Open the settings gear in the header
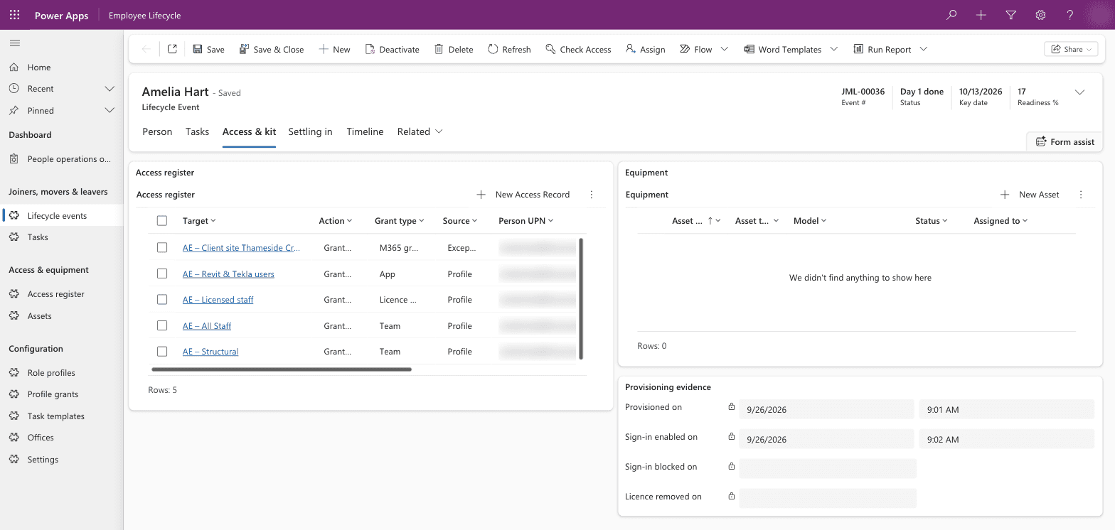1115x530 pixels. pos(1040,15)
